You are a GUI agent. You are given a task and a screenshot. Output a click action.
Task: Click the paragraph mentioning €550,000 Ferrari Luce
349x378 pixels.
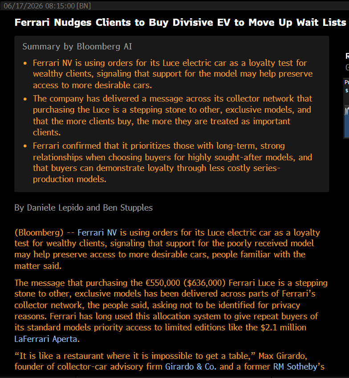pyautogui.click(x=171, y=311)
